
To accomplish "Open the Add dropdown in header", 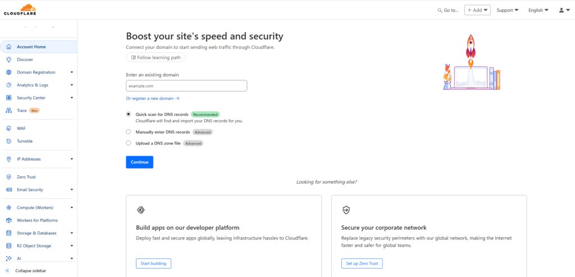I will point(478,10).
